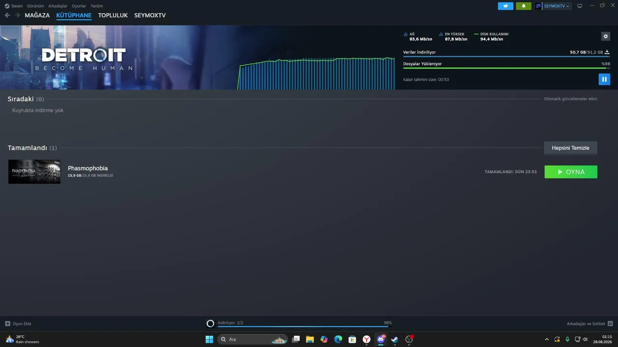
Task: Click the Steam taskbar icon
Action: pos(395,339)
